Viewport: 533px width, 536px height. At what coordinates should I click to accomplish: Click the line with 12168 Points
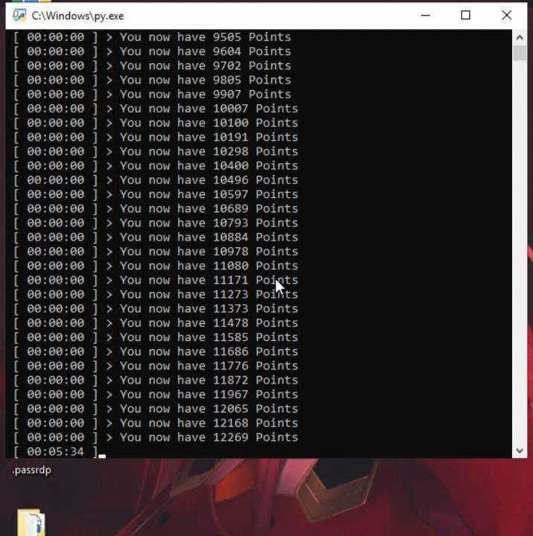156,424
